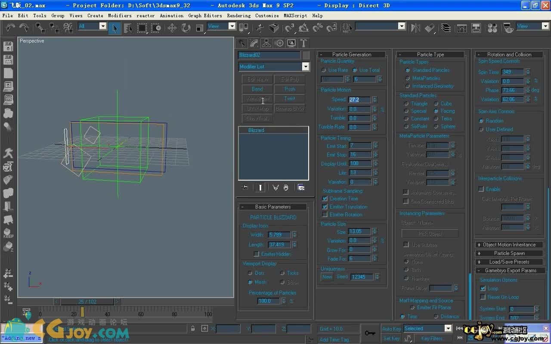Click the New seed button
Image resolution: width=551 pixels, height=344 pixels.
327,277
